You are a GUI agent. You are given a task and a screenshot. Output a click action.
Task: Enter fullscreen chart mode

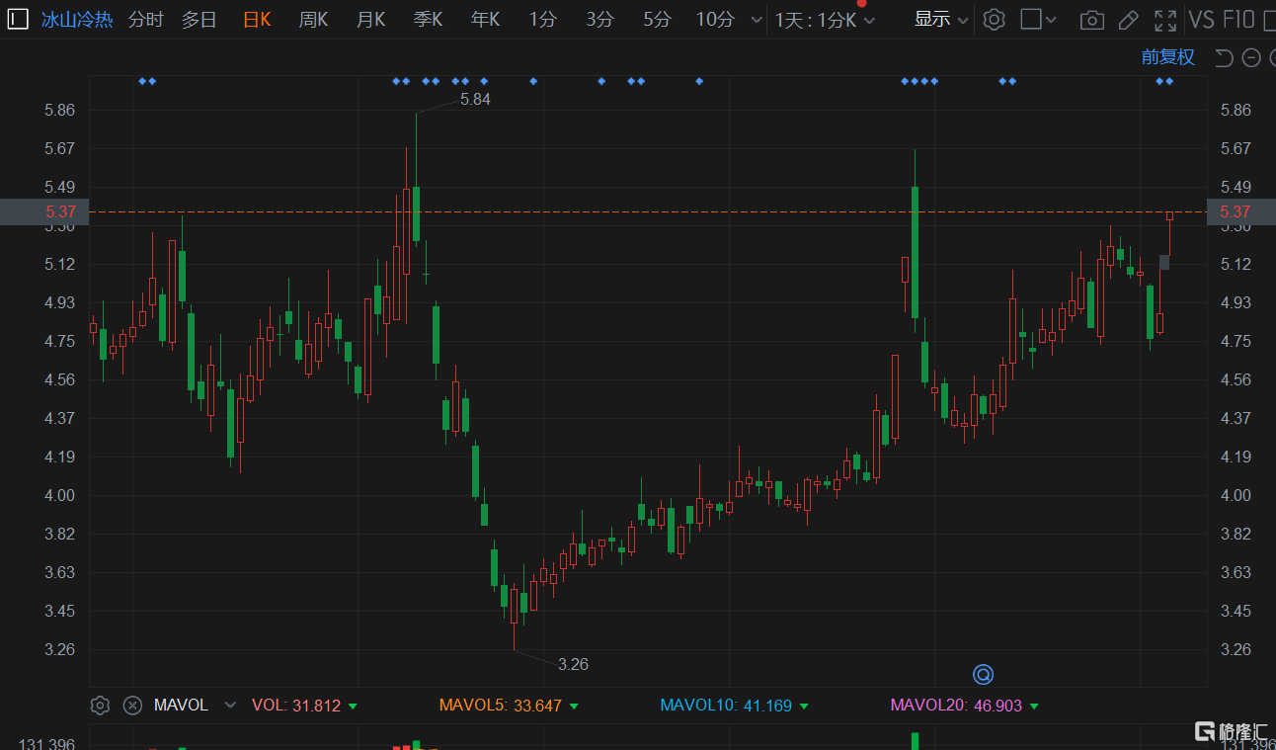click(1165, 20)
